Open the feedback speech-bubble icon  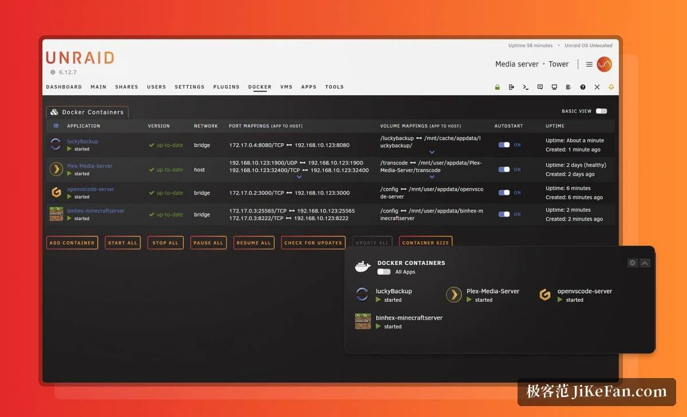pyautogui.click(x=540, y=87)
